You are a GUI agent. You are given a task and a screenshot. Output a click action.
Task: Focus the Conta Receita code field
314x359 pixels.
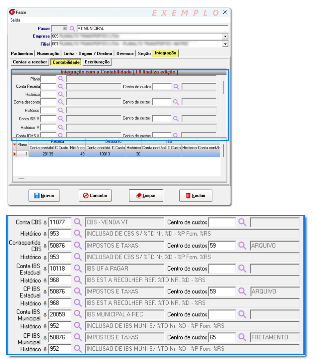48,87
